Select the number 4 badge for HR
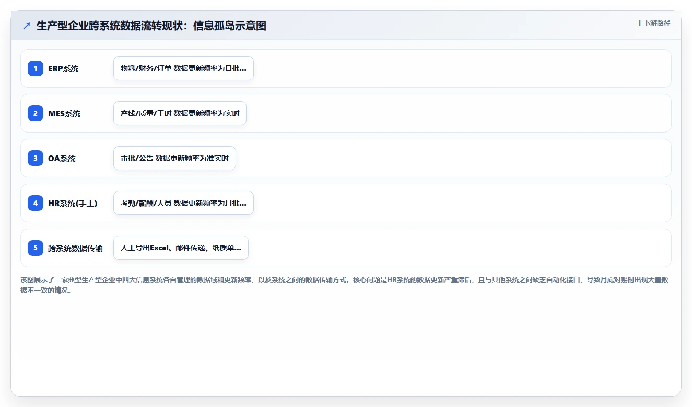The image size is (692, 407). 36,203
